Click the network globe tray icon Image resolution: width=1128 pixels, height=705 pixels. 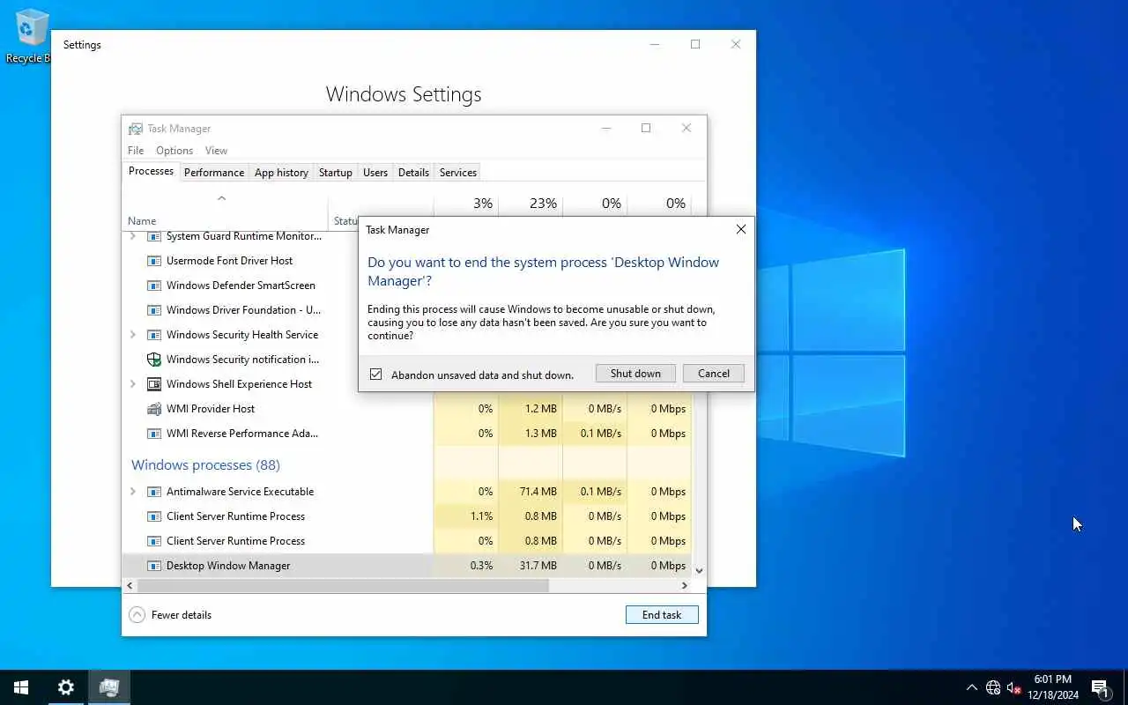pos(993,687)
